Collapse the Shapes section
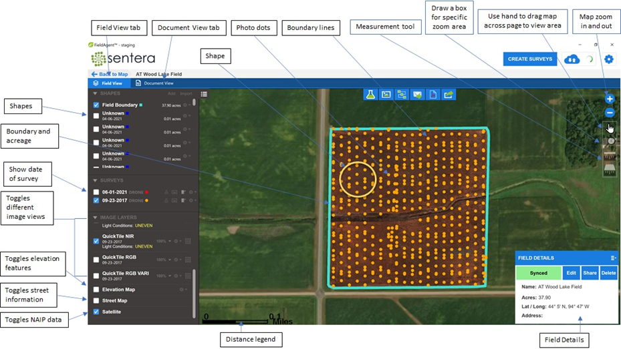 tap(95, 94)
